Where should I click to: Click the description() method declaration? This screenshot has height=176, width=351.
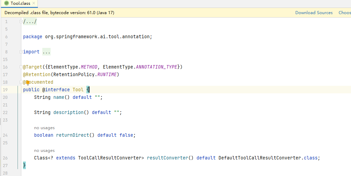pos(71,112)
